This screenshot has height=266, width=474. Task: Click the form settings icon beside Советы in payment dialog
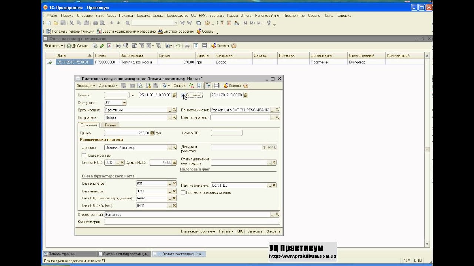click(217, 86)
